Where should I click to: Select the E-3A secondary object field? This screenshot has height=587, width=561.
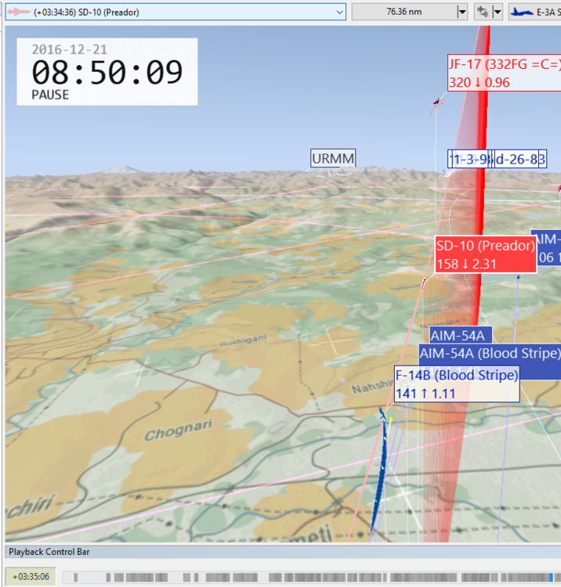535,12
